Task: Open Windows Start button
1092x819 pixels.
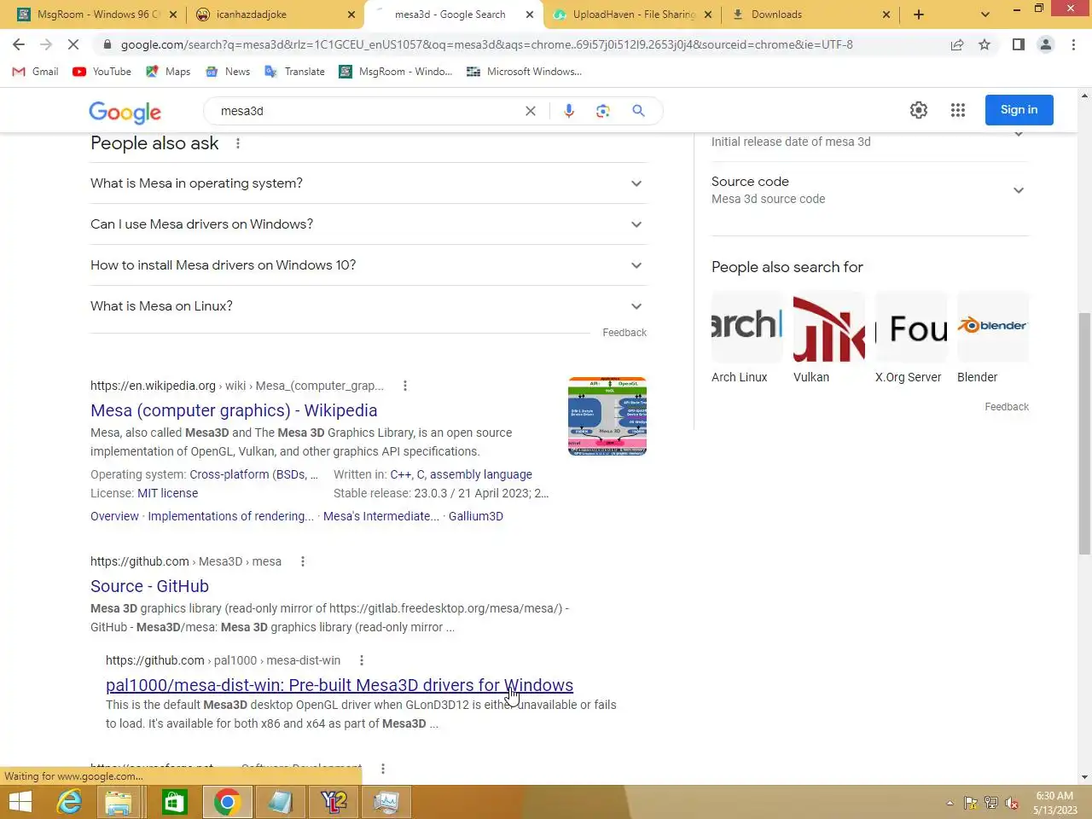Action: pos(20,802)
